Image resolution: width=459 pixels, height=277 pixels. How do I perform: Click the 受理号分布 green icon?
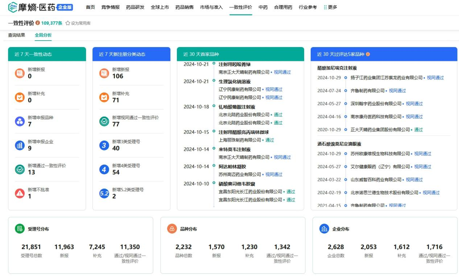(x=19, y=229)
